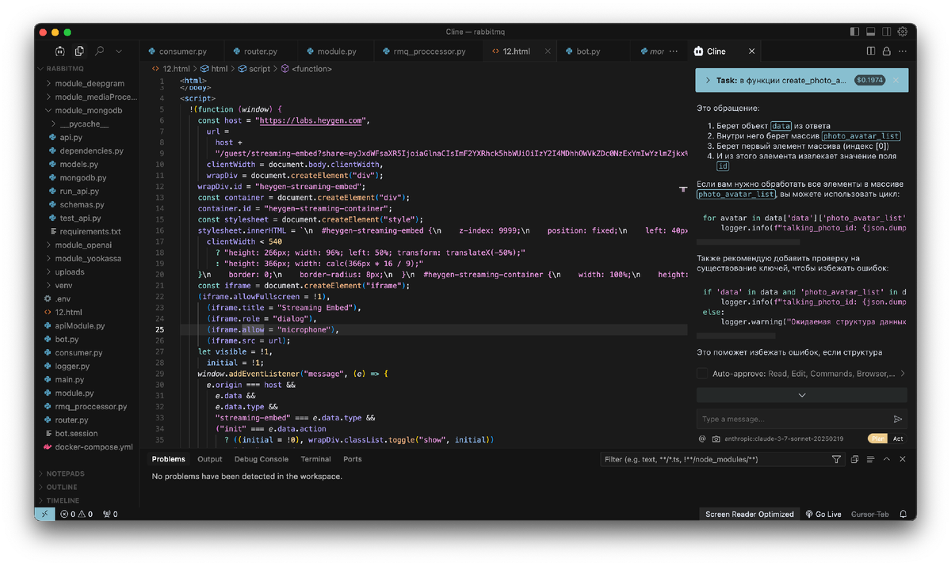Expand the uploads folder
The height and width of the screenshot is (566, 951).
coord(69,272)
